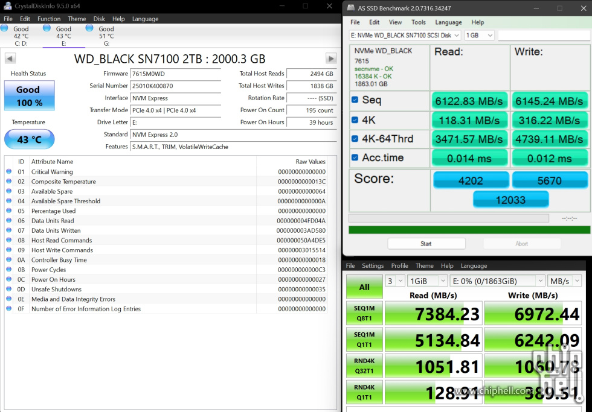Click the total score 12033 box
Image resolution: width=592 pixels, height=412 pixels.
(x=511, y=200)
